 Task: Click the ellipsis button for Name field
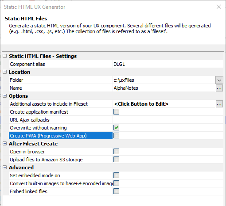(x=219, y=88)
